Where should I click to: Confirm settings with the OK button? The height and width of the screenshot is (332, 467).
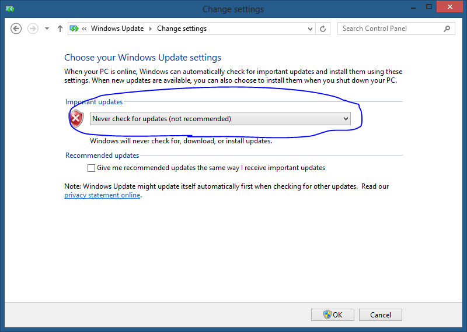[333, 315]
